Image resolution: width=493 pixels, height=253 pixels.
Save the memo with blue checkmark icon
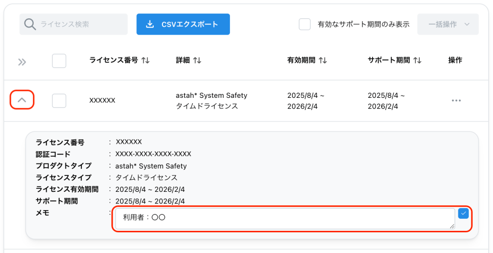click(463, 213)
